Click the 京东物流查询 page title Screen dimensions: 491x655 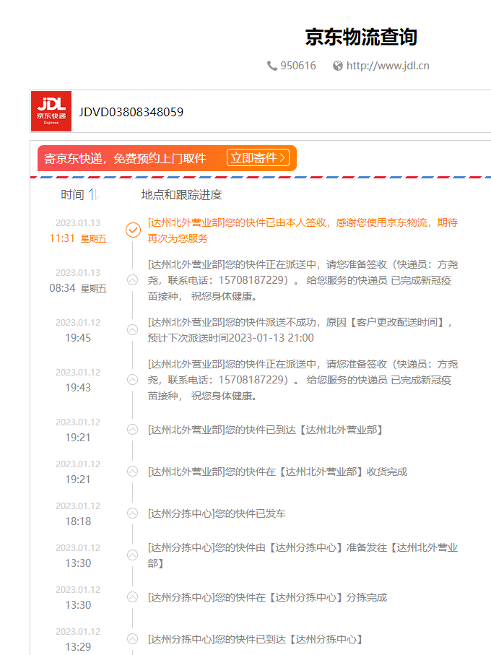click(361, 37)
